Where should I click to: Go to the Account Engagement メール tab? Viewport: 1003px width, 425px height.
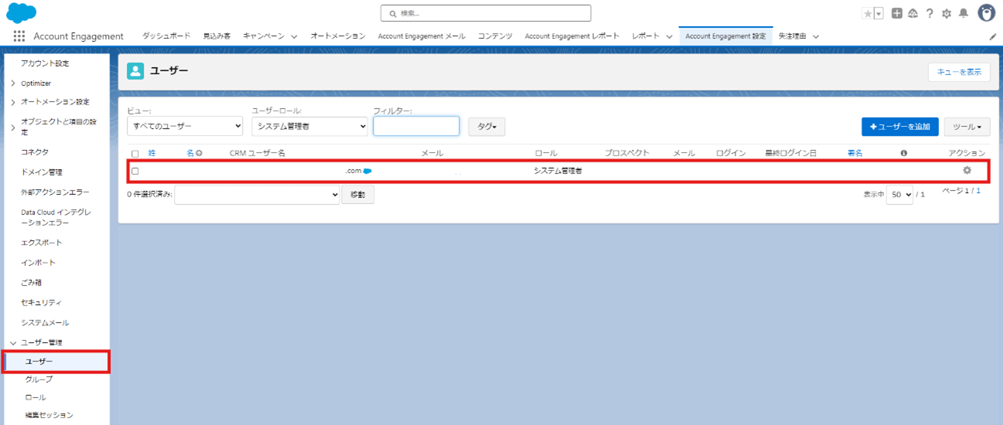[x=421, y=36]
